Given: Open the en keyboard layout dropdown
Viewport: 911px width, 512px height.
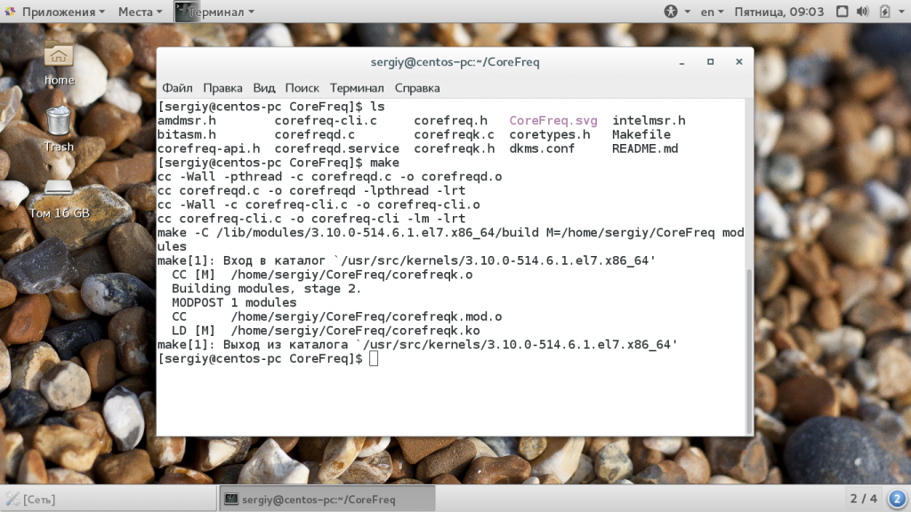Looking at the screenshot, I should (x=712, y=12).
